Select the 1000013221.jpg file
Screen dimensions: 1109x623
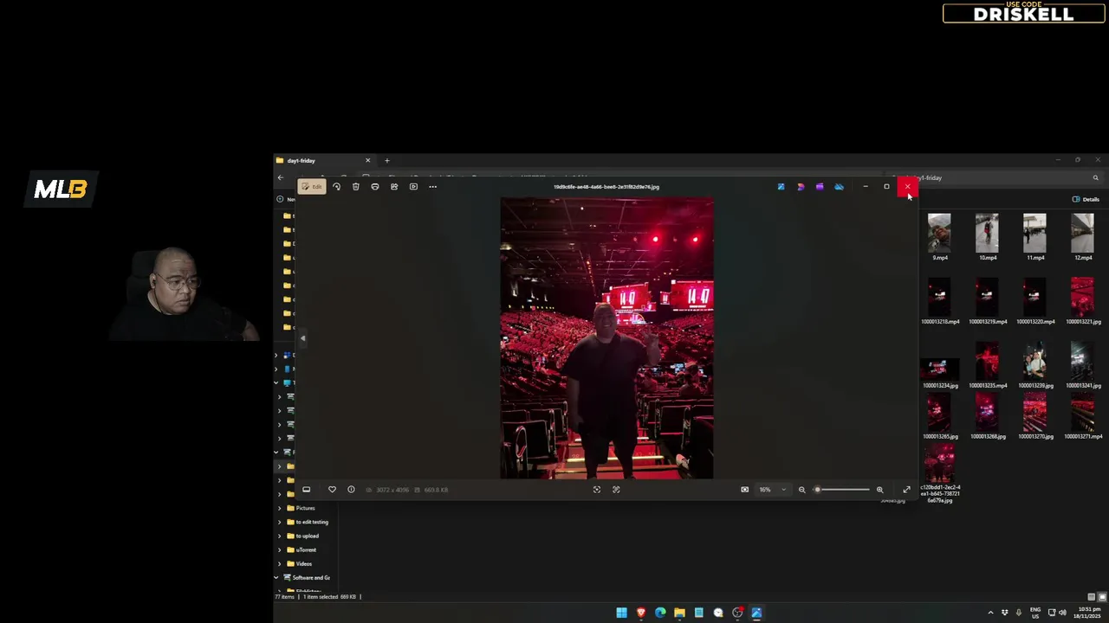point(1082,301)
